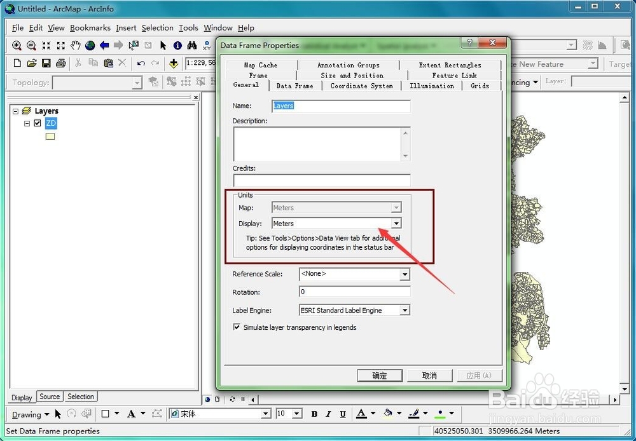Click the Select Features tool
This screenshot has height=441, width=636.
click(x=134, y=45)
